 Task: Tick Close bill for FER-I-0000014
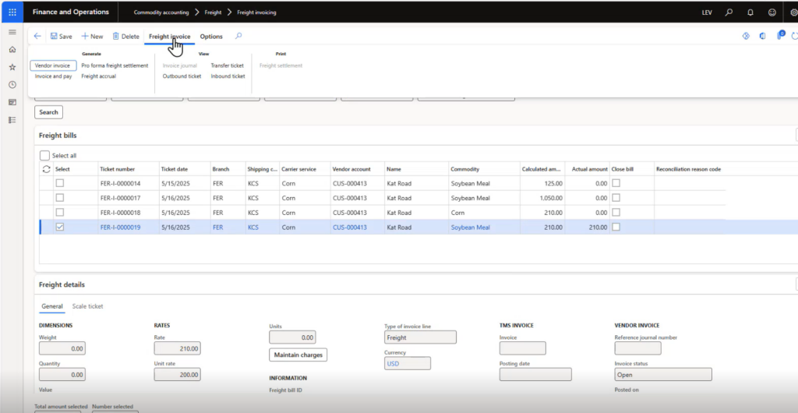click(x=616, y=183)
